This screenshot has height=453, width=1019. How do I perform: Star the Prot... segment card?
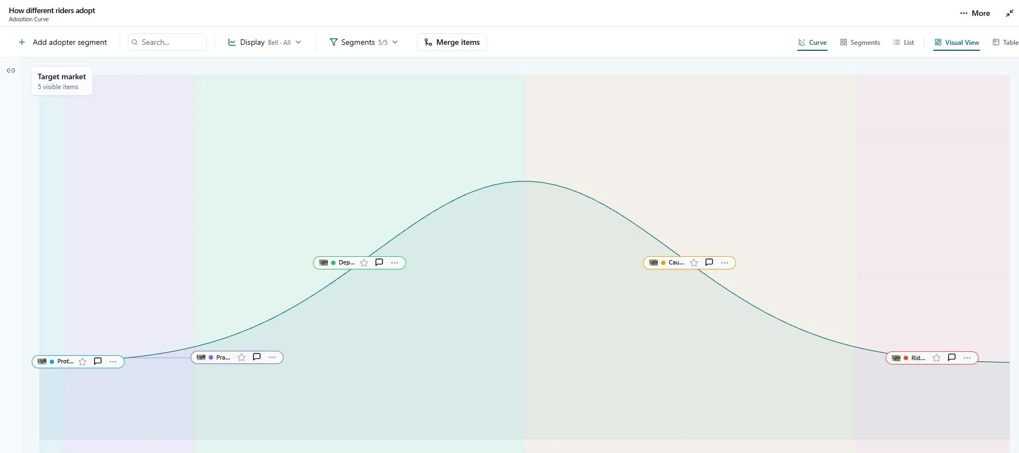83,362
